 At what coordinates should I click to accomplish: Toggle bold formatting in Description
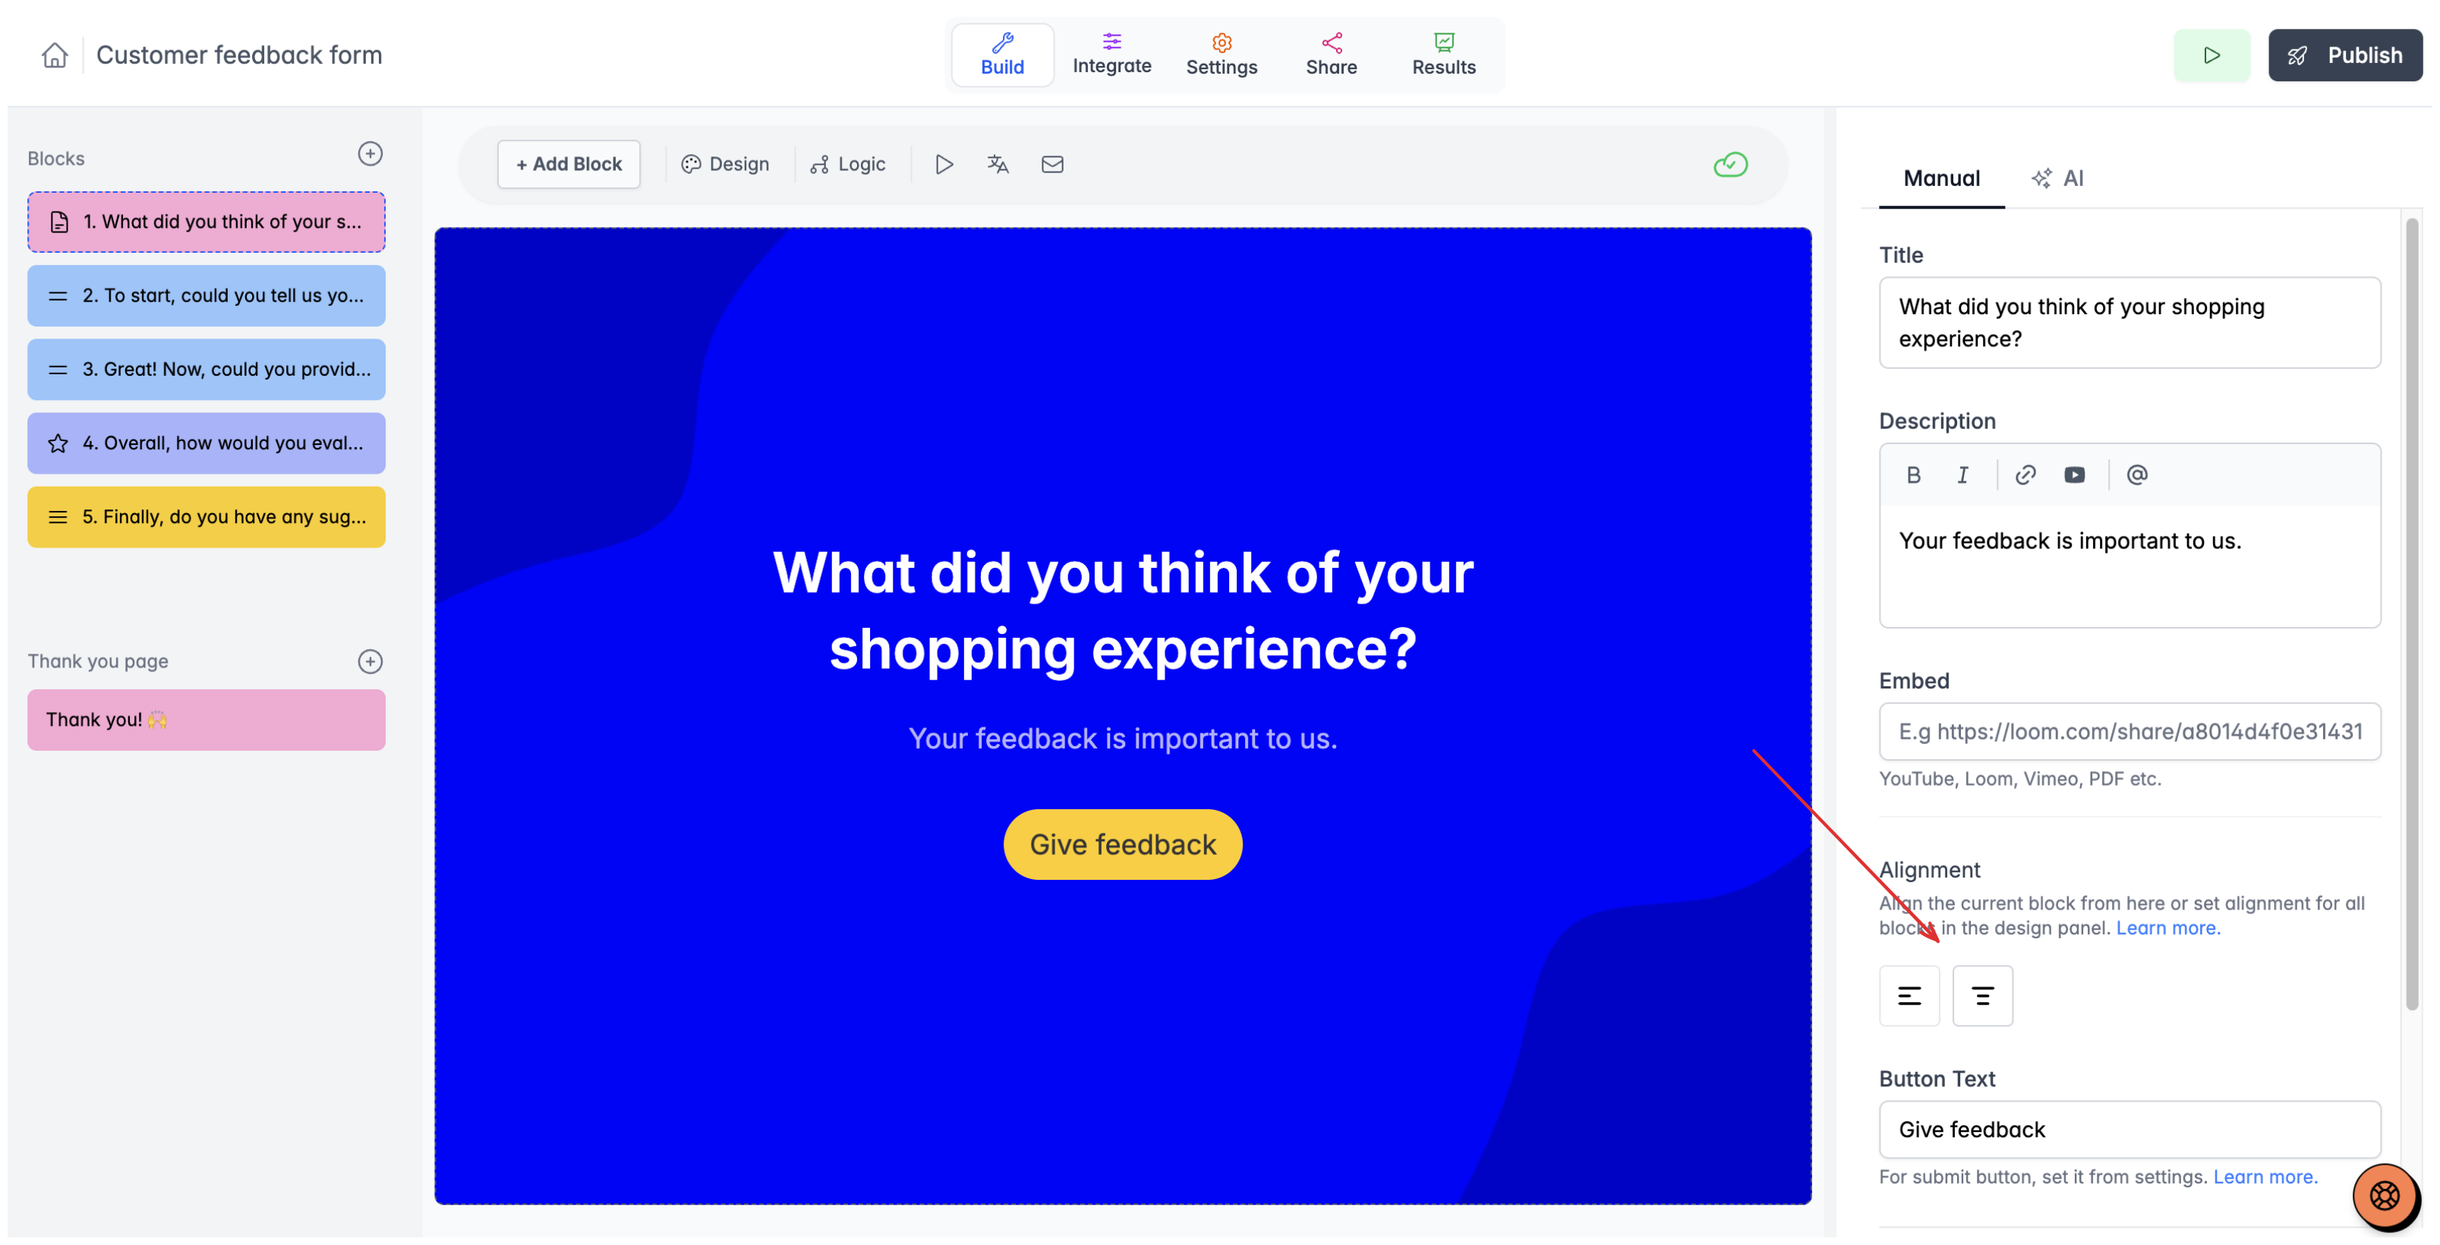pyautogui.click(x=1913, y=474)
